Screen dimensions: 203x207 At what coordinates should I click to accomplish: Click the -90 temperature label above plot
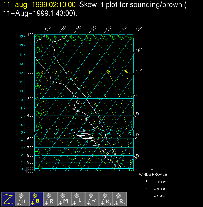coord(47,29)
